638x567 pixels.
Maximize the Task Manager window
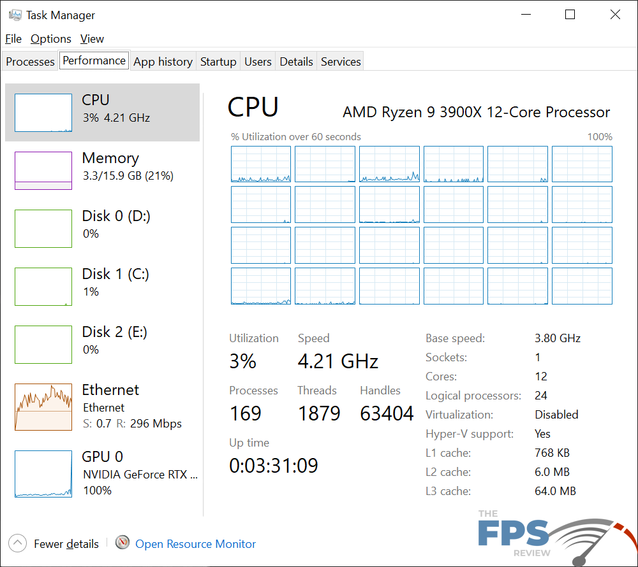tap(570, 15)
